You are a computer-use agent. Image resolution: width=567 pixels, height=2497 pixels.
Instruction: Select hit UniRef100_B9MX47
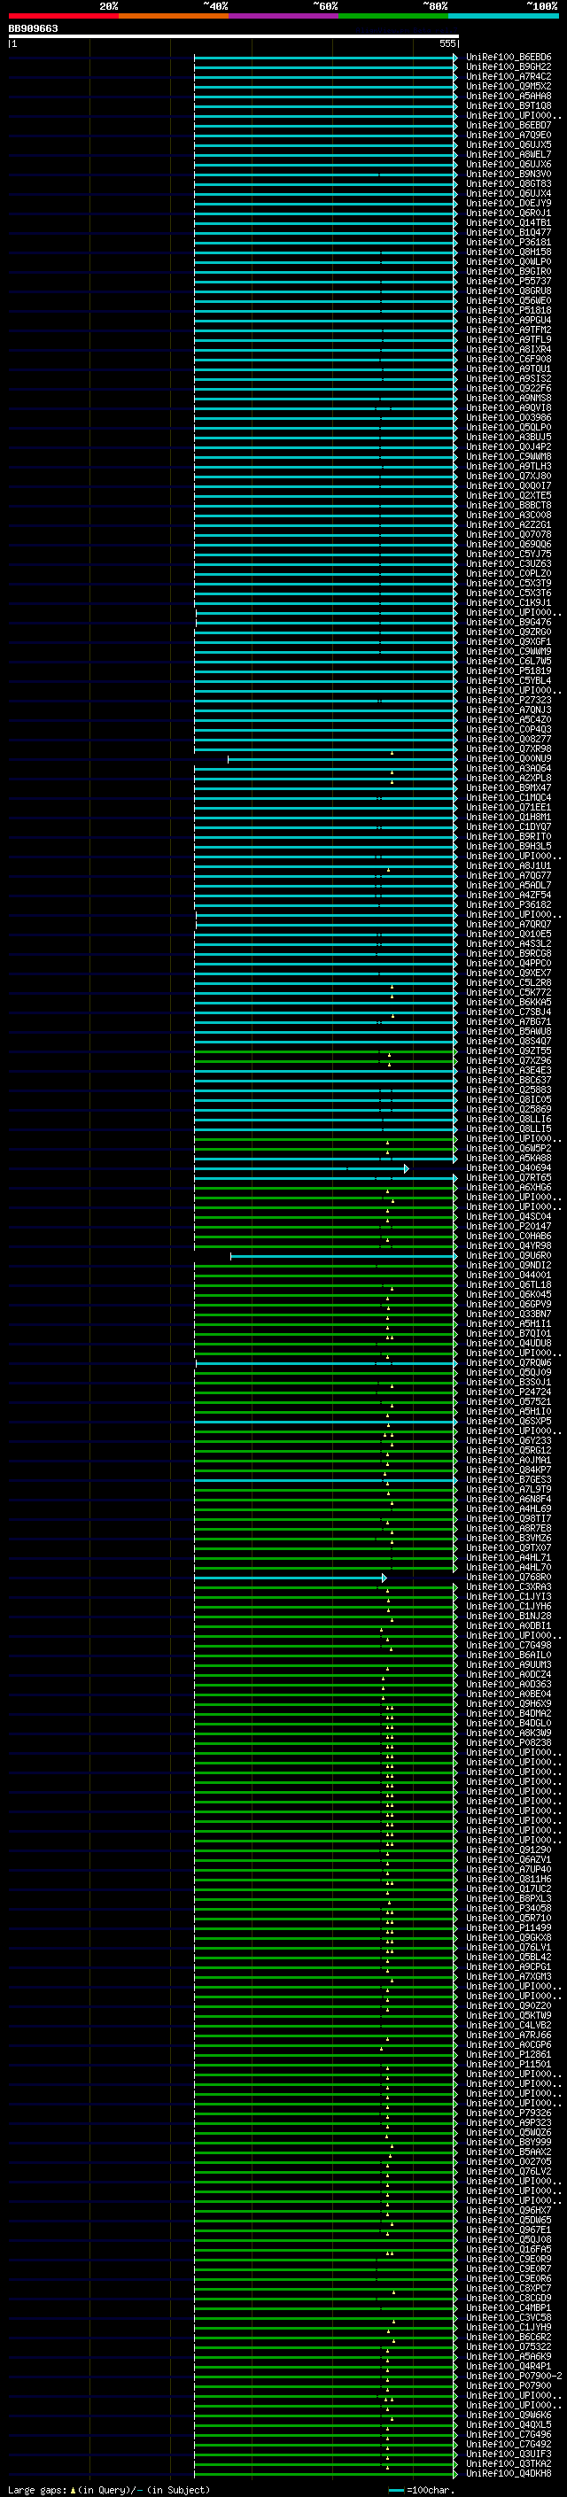pyautogui.click(x=509, y=788)
